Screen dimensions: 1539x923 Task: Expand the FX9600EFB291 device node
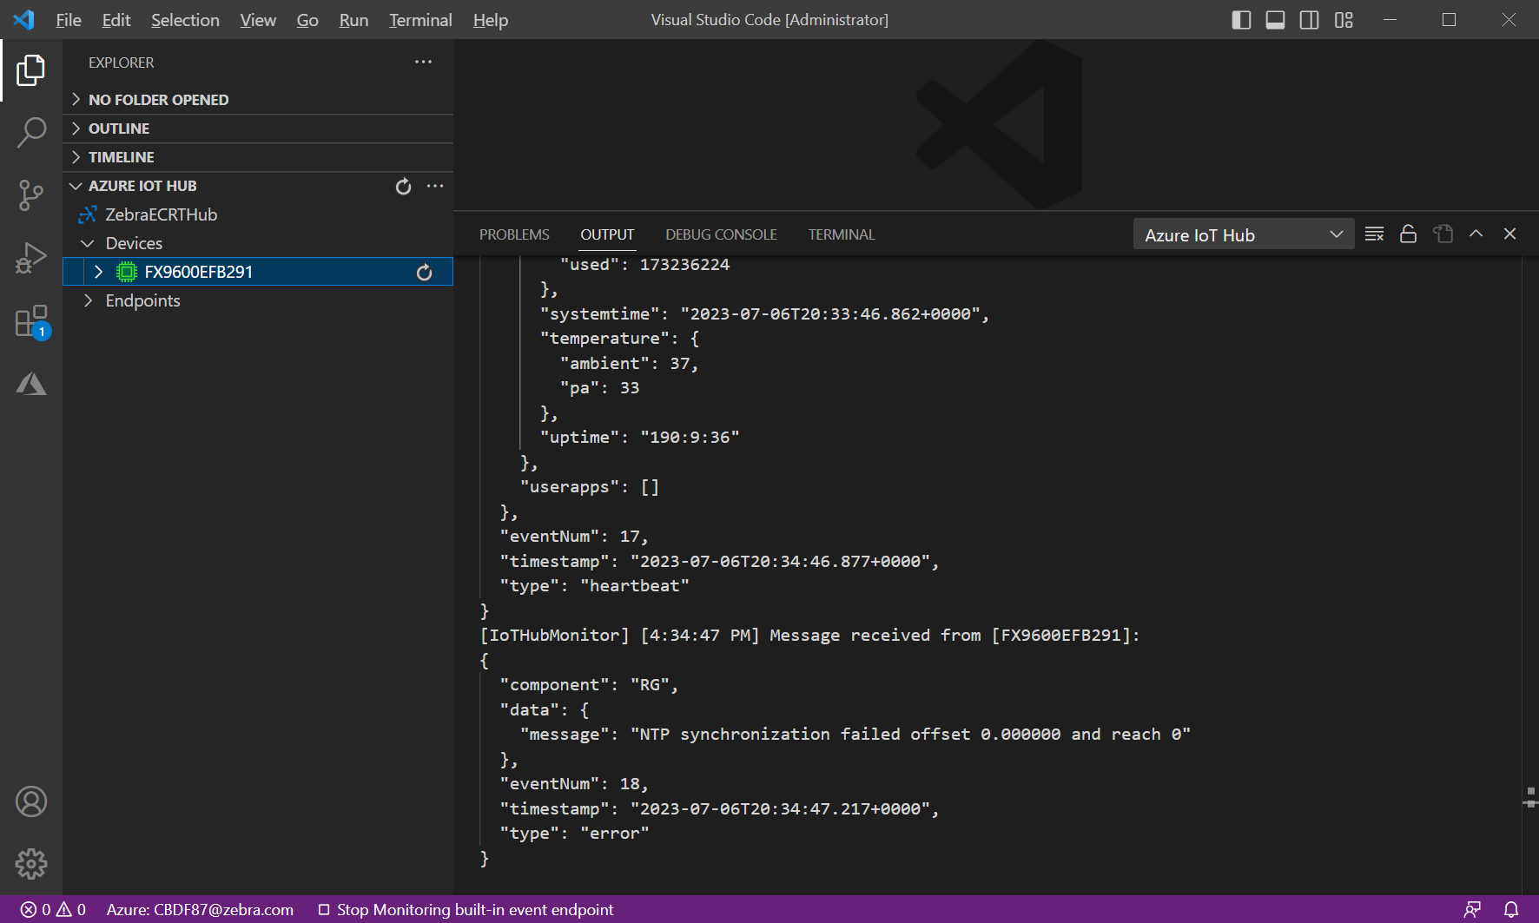pyautogui.click(x=98, y=272)
